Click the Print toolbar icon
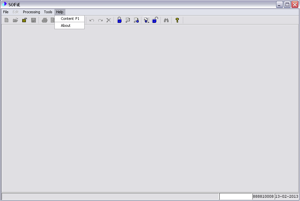300x201 pixels. tap(44, 20)
